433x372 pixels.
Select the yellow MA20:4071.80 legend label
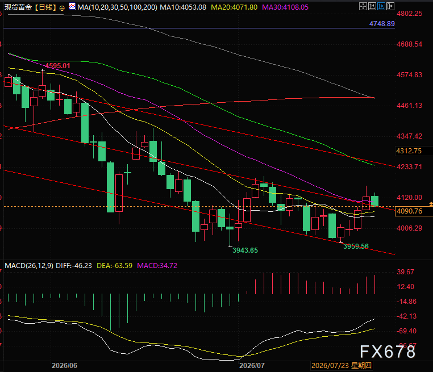(x=234, y=7)
